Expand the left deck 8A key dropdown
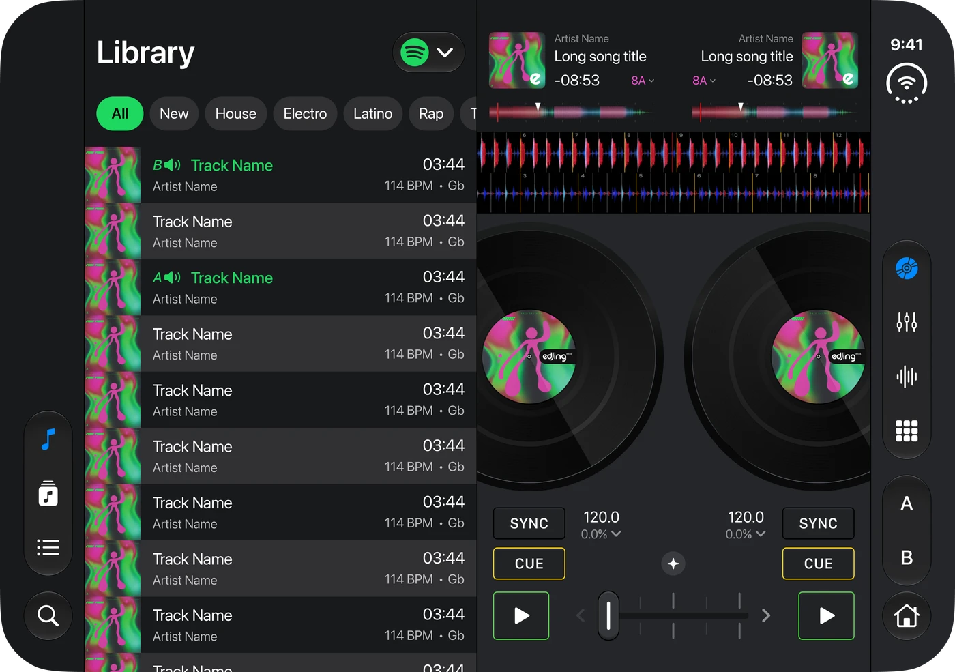The height and width of the screenshot is (672, 955). click(643, 81)
